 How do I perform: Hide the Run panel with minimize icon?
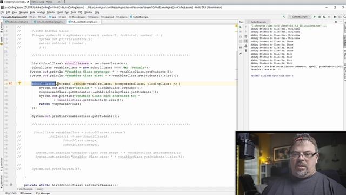[x=341, y=22]
